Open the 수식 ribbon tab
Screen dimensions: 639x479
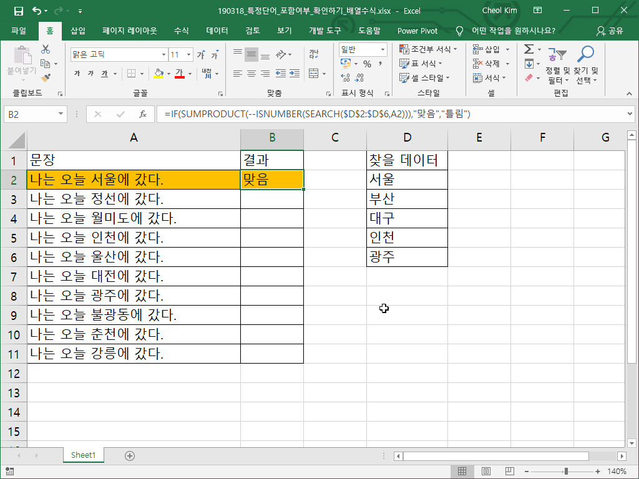click(181, 31)
